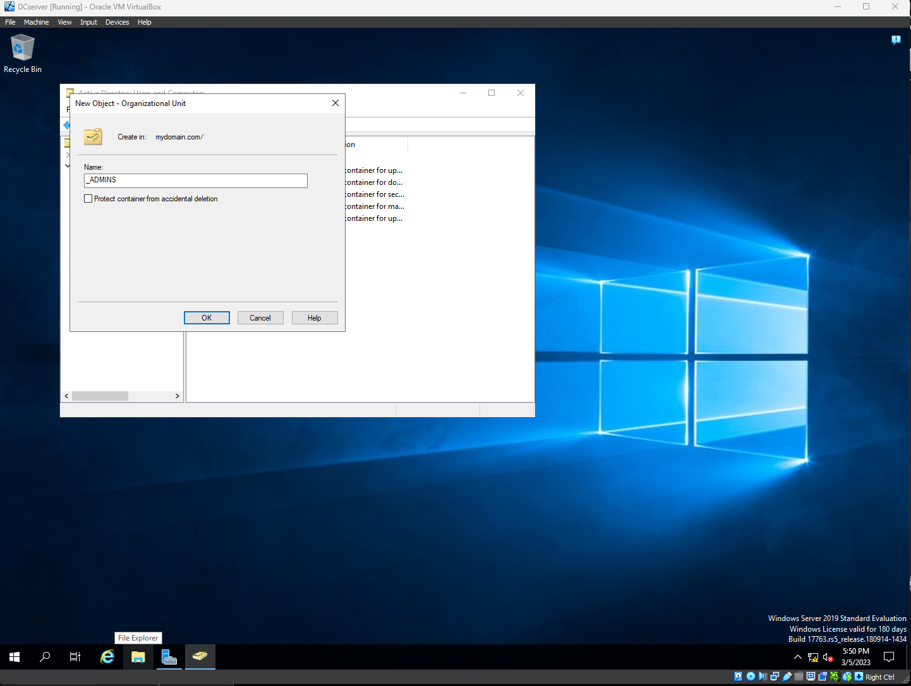
Task: Click the Back navigation arrow in ADUC
Action: (67, 125)
